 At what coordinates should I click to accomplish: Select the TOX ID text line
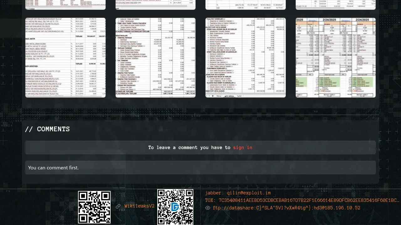coord(302,200)
